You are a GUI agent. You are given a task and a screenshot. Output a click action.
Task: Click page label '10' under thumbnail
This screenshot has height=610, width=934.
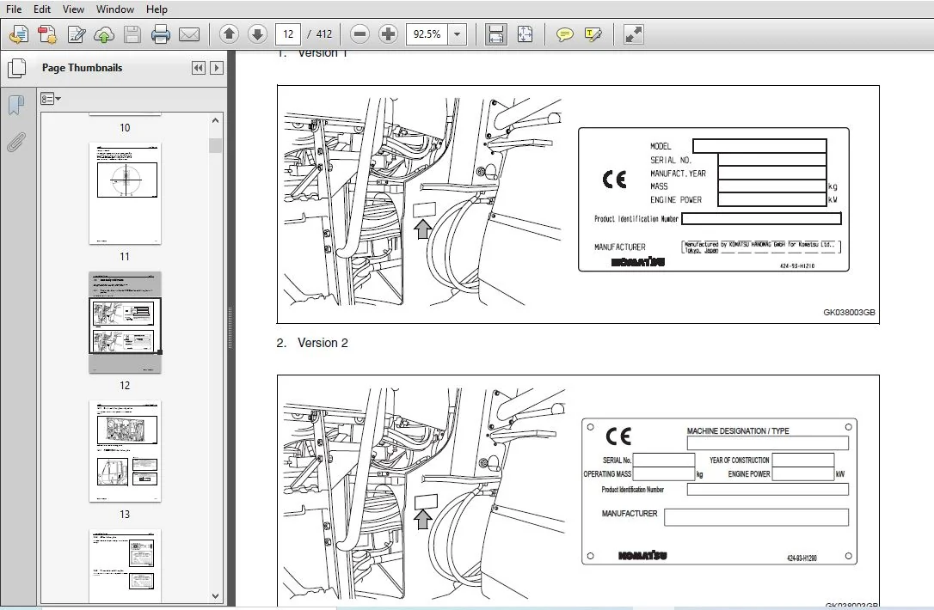coord(125,127)
